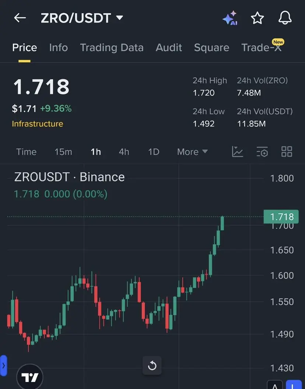Image resolution: width=305 pixels, height=389 pixels.
Task: Switch to the Info tab
Action: [x=59, y=48]
